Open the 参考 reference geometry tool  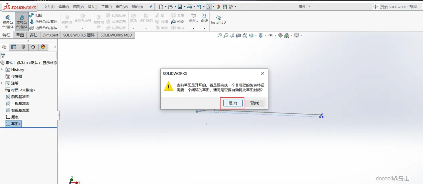(193, 18)
